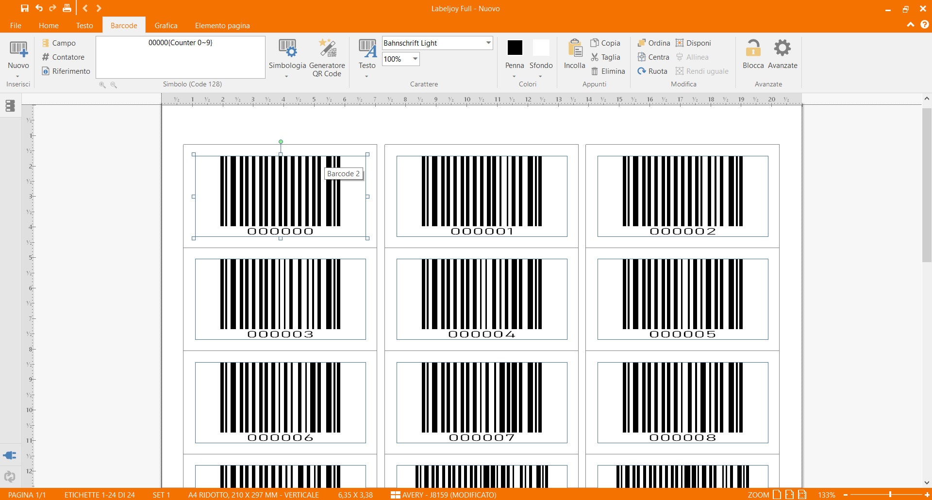Pick the black Penna color swatch
Screen dimensions: 932x500
coord(515,48)
